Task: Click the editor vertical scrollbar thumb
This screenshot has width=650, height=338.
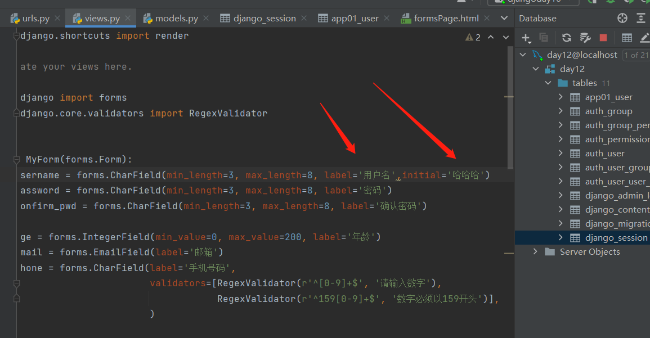Action: pyautogui.click(x=510, y=107)
